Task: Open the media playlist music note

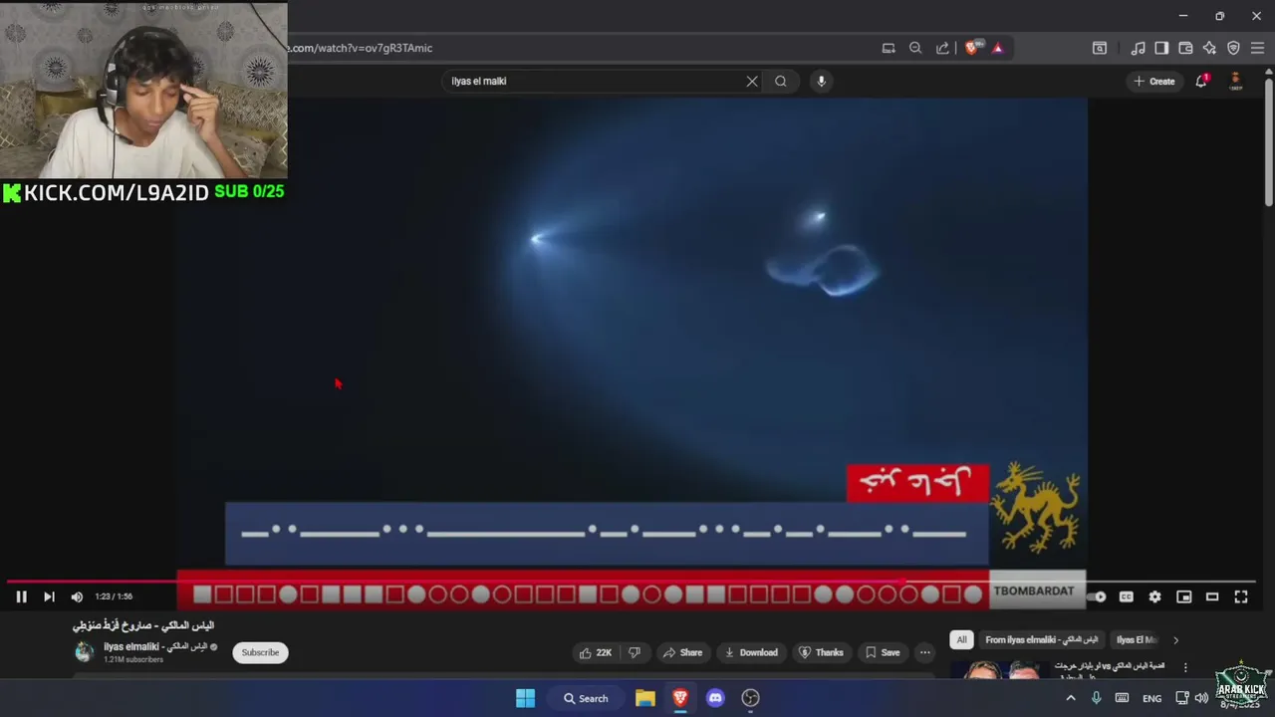Action: pyautogui.click(x=1138, y=48)
